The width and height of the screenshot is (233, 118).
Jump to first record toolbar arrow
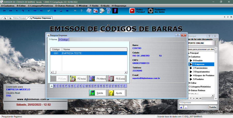click(x=4, y=11)
